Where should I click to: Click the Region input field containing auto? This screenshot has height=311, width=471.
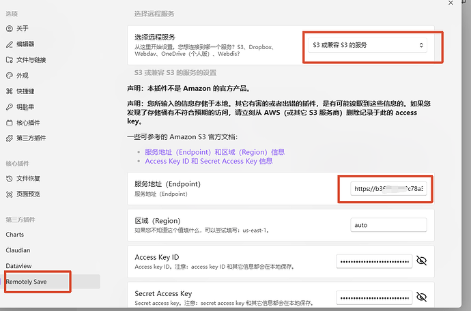388,225
